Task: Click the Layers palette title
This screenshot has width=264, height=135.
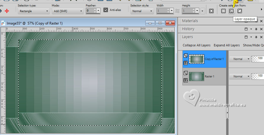Action: point(187,37)
